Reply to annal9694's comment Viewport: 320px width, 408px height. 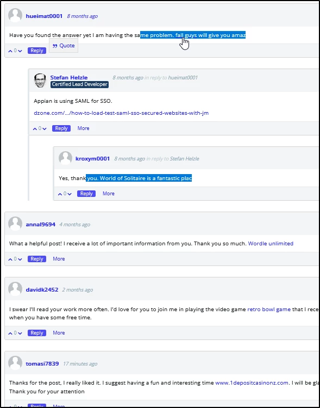point(37,259)
